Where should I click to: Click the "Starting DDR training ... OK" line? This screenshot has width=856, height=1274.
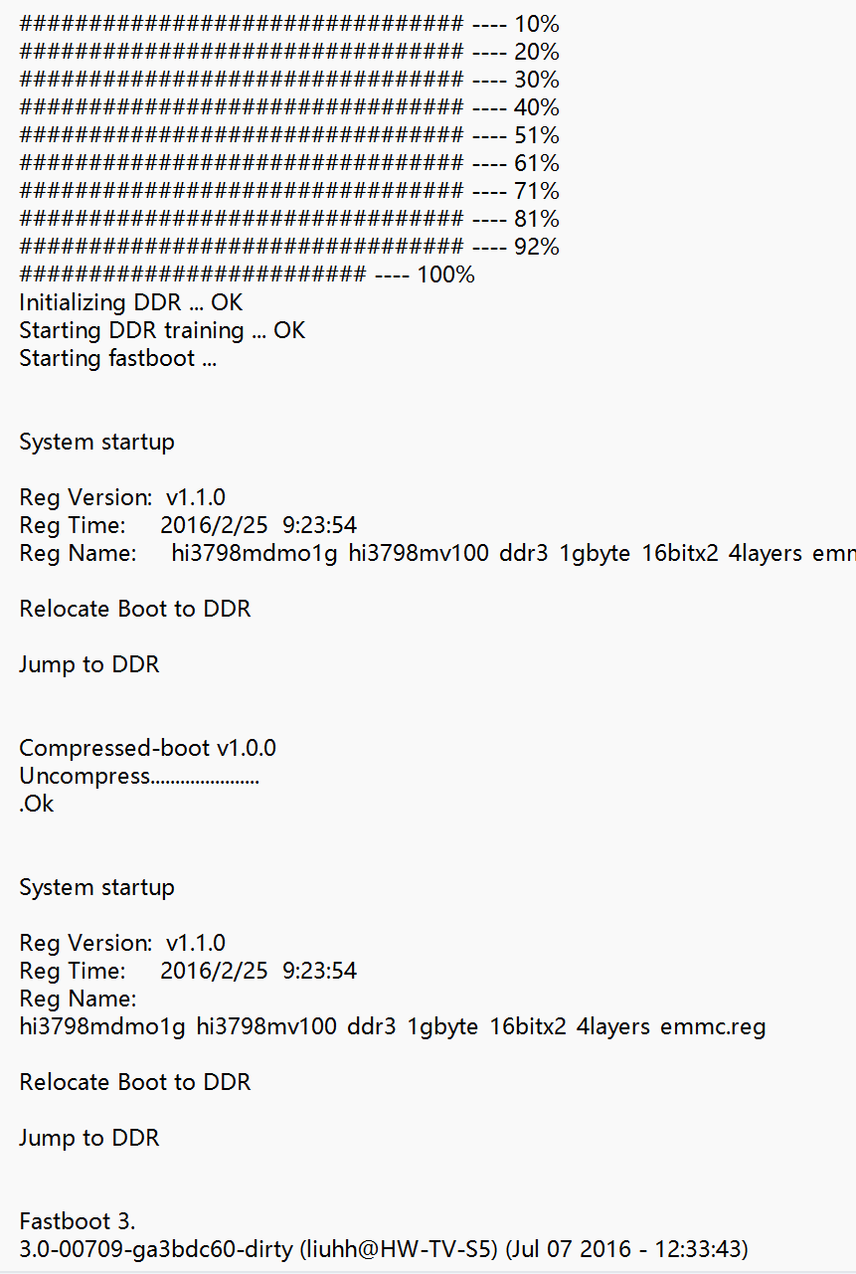point(162,330)
